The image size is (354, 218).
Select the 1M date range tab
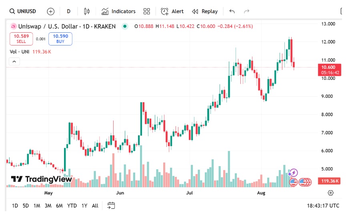click(37, 206)
